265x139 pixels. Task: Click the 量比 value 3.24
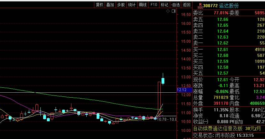pyautogui.click(x=260, y=97)
